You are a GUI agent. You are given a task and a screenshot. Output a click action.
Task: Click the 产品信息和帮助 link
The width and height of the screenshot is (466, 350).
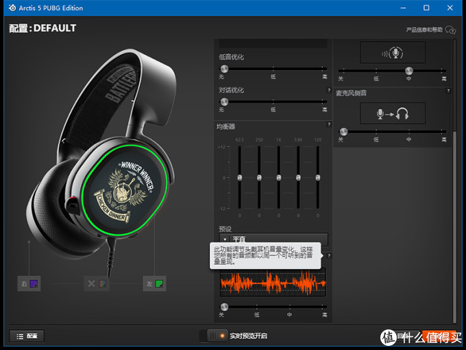[x=424, y=30]
